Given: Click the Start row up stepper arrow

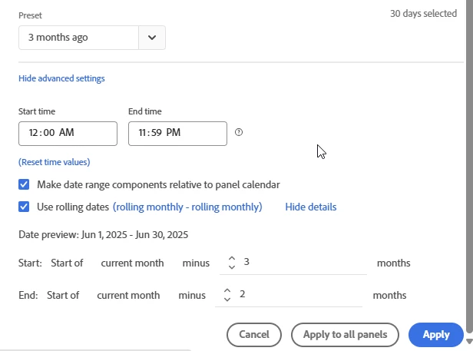Looking at the screenshot, I should pyautogui.click(x=232, y=258).
